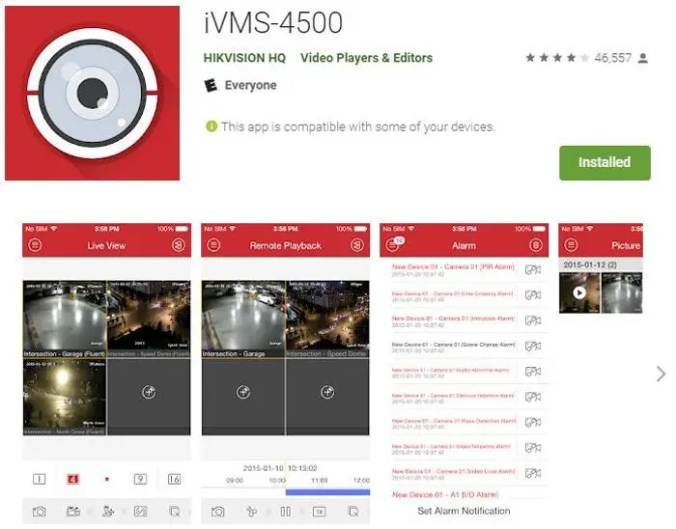Open the PIR Alarm entry
This screenshot has width=676, height=529.
coord(453,270)
